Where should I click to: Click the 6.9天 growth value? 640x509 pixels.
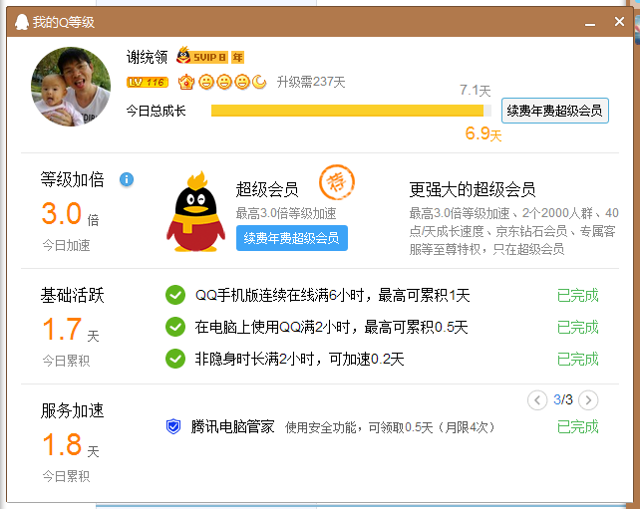[483, 133]
